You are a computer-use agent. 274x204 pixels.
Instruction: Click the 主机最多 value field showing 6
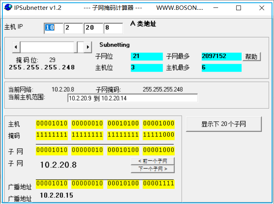coord(221,68)
